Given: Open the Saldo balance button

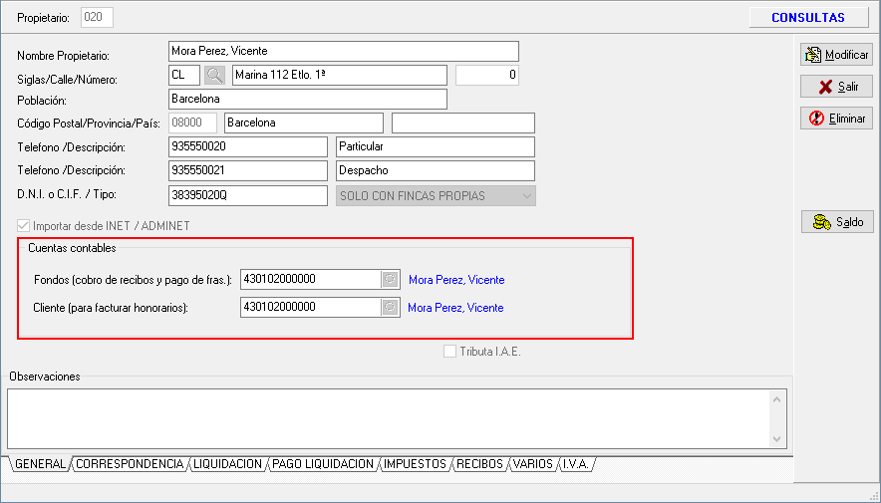Looking at the screenshot, I should 837,222.
